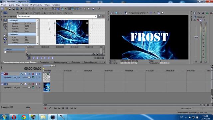This screenshot has width=213, height=120.
Task: Click the What's This help toolbar icon
Action: (x=99, y=9)
